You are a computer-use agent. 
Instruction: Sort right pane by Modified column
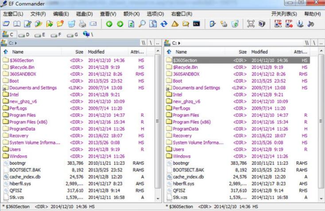point(259,52)
